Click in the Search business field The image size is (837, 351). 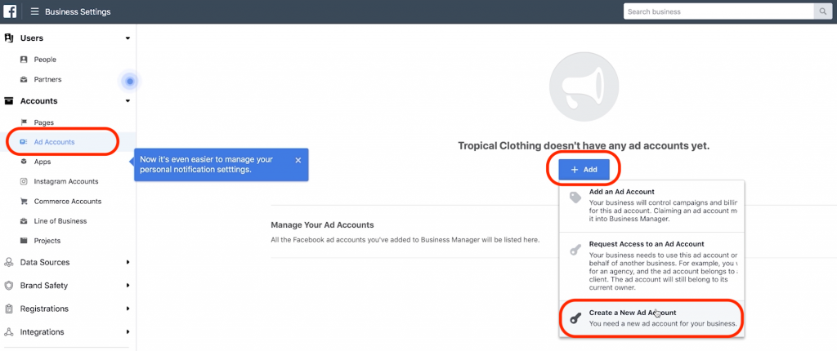point(718,11)
